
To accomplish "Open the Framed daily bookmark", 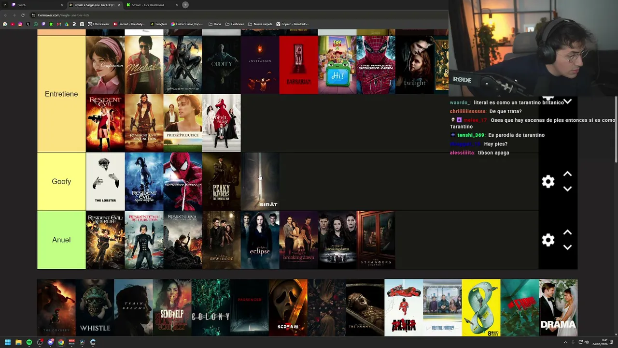I will tap(129, 24).
